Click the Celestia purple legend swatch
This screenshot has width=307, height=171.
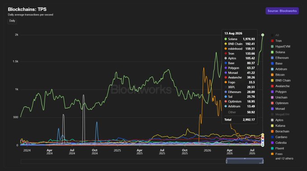coord(272,143)
